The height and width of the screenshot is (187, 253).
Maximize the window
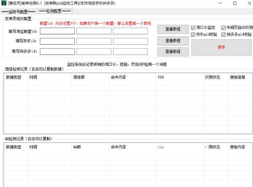[x=235, y=3]
